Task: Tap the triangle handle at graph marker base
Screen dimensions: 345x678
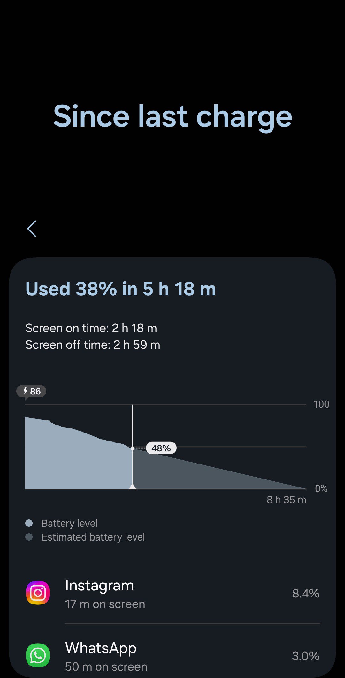Action: (133, 486)
